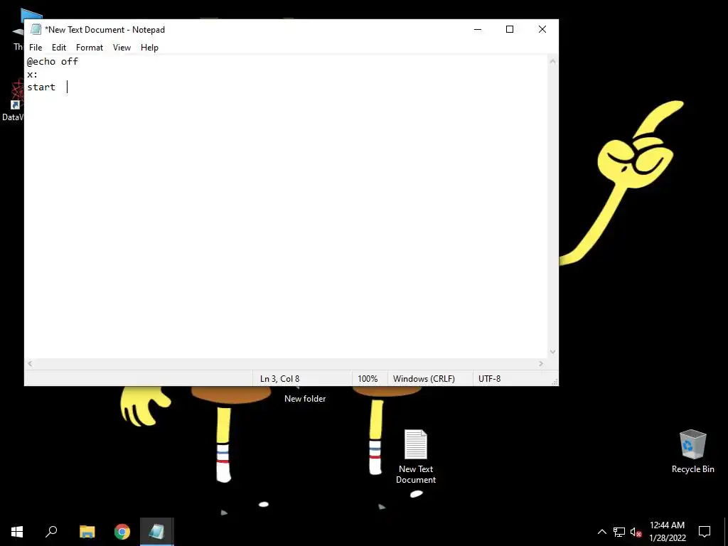Open the clock showing 12:44 AM
This screenshot has width=728, height=546.
coord(667,532)
